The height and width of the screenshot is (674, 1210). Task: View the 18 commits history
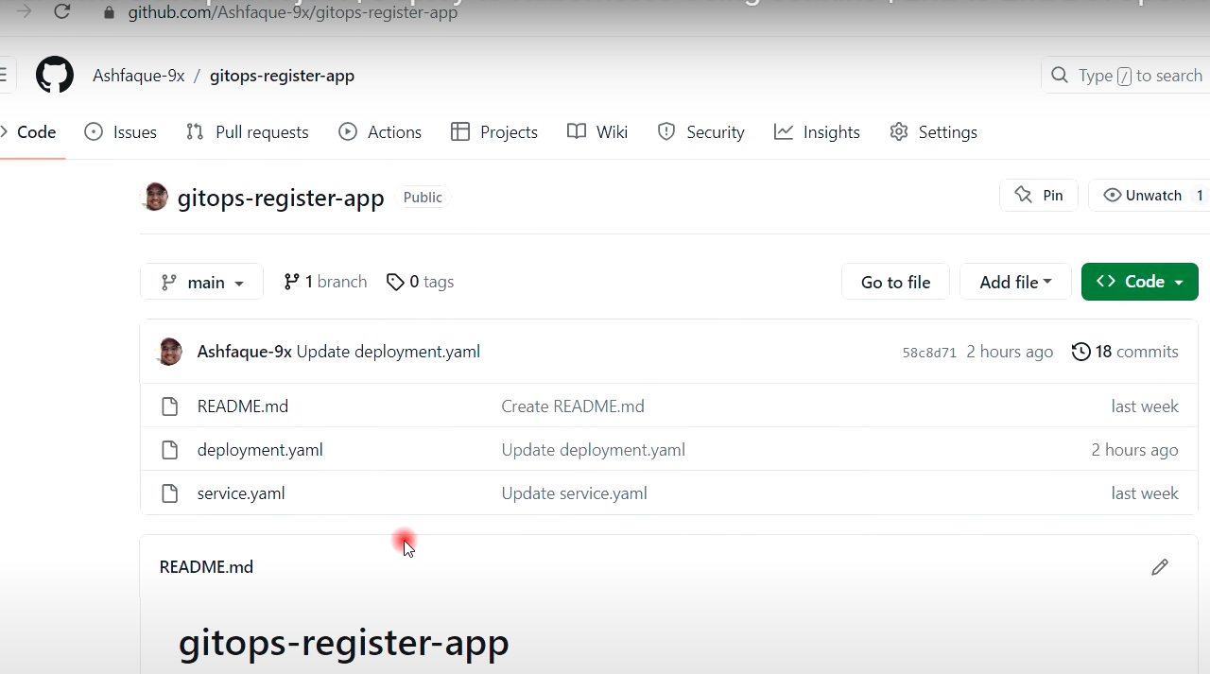pos(1125,352)
